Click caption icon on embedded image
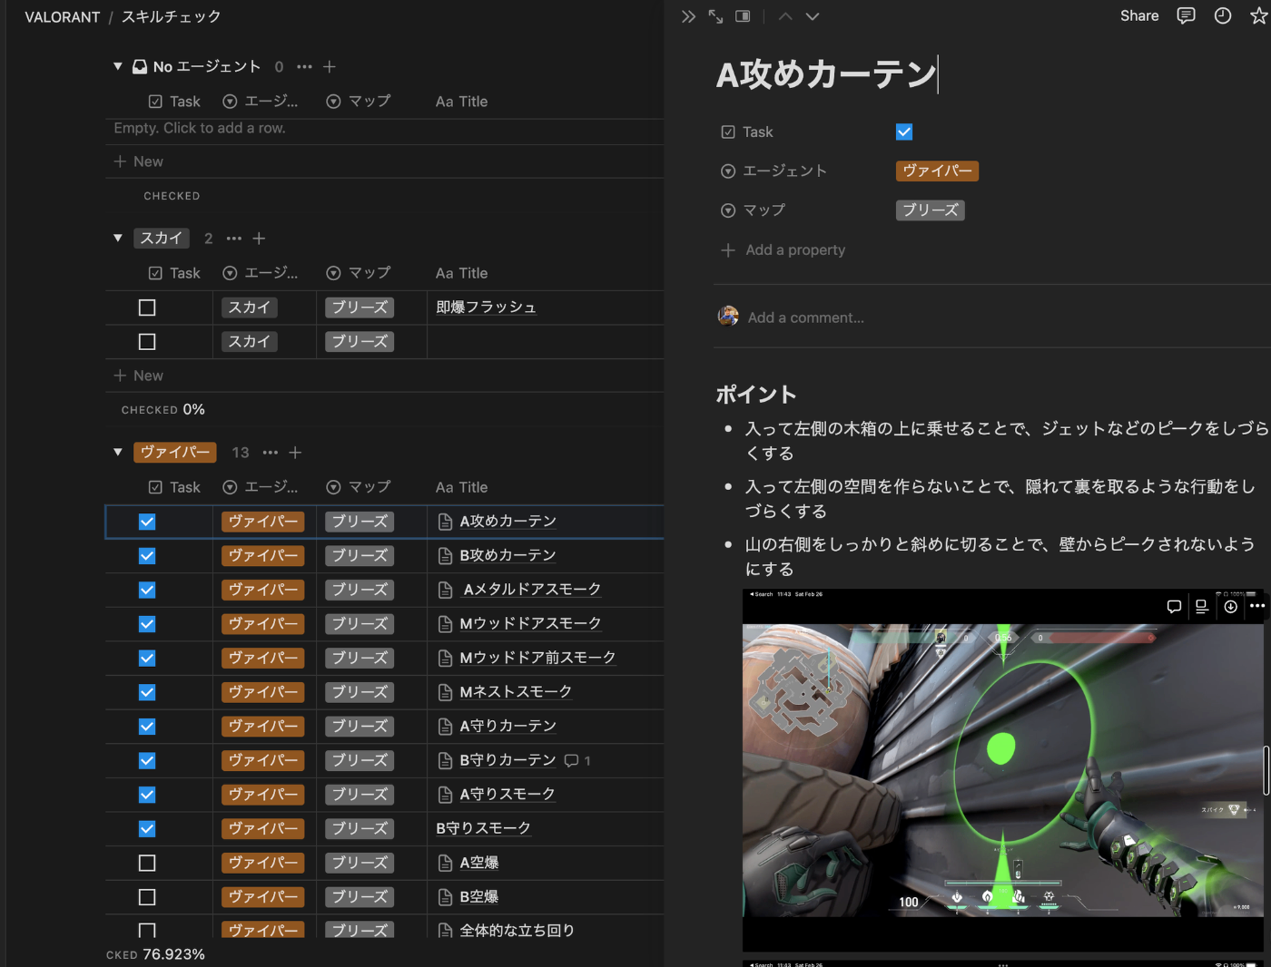Screen dimensions: 1271x967 coord(1202,607)
